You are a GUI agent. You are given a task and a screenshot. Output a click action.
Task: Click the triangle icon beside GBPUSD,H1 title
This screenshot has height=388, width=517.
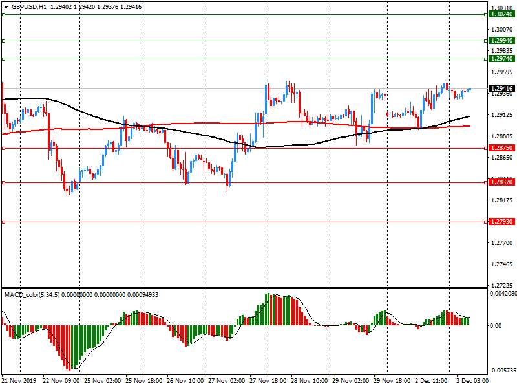tap(5, 6)
